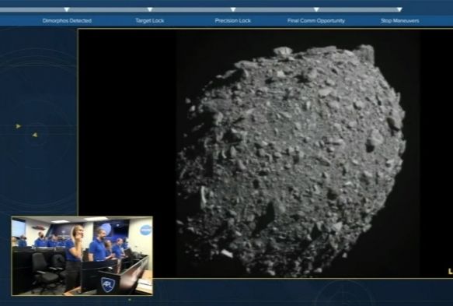The image size is (453, 306).
Task: Click the progress bar between Target Lock and Precision Lock
Action: (192, 9)
